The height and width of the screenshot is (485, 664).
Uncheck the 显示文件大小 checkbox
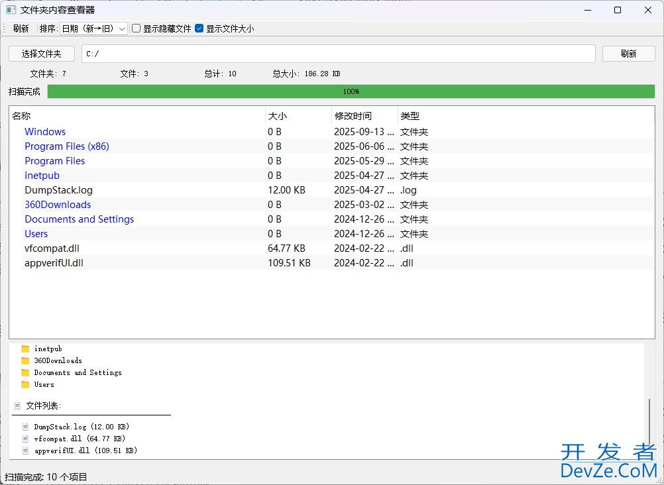[199, 28]
